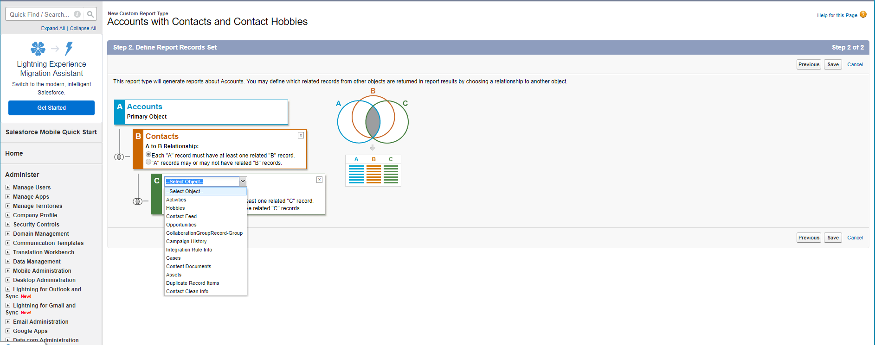Choose Integration Rule Info option
The width and height of the screenshot is (875, 345).
pos(206,250)
